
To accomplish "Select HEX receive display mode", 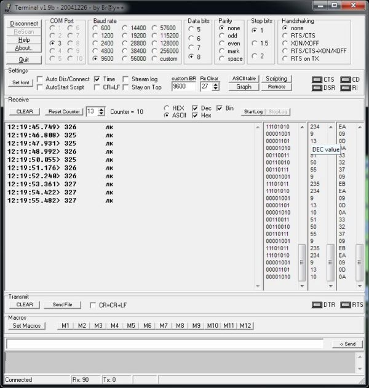I will [167, 108].
